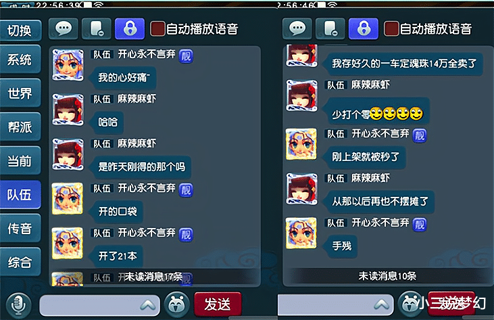This screenshot has height=320, width=494.
Task: Switch to the 世界 channel tab
Action: tap(20, 93)
